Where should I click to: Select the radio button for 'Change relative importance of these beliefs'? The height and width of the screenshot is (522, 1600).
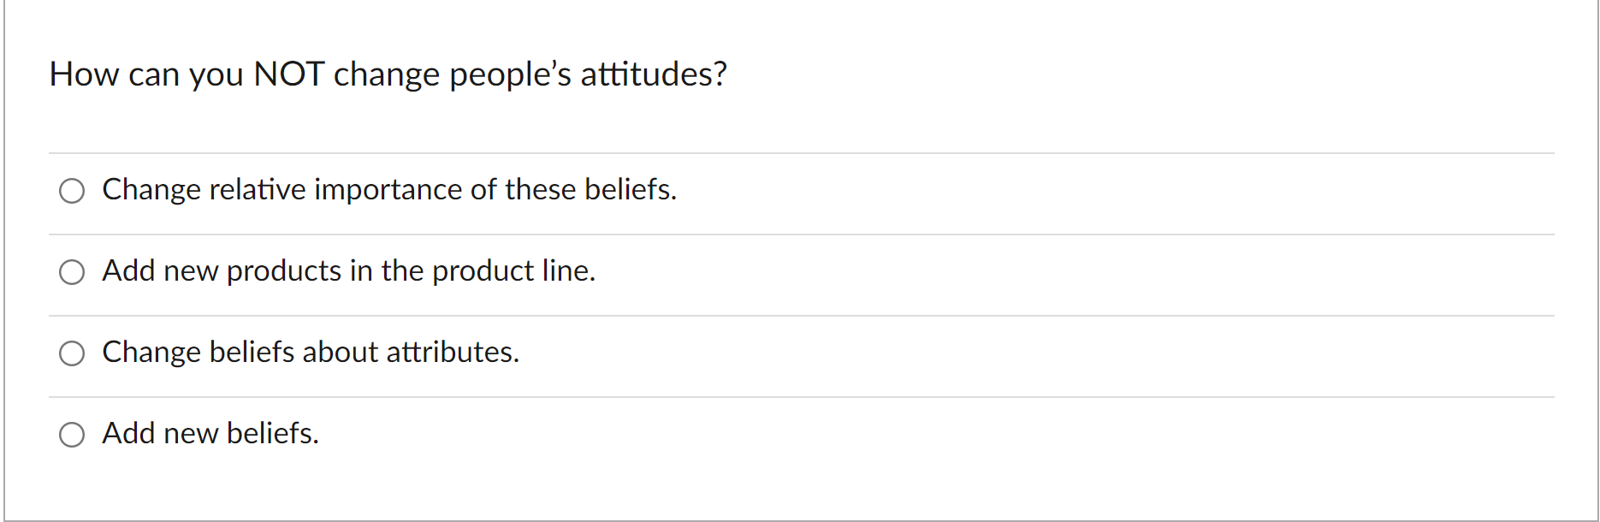pos(72,190)
